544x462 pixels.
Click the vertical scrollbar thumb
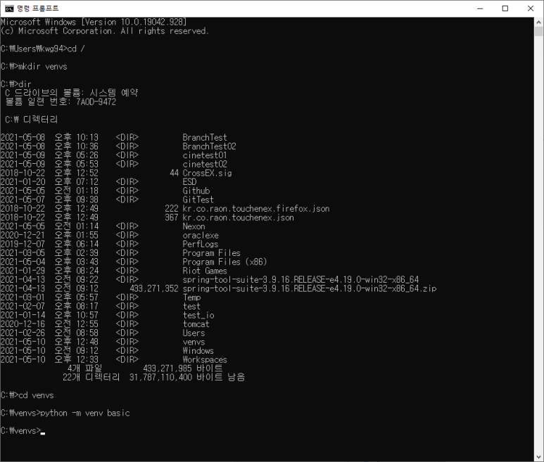538,31
